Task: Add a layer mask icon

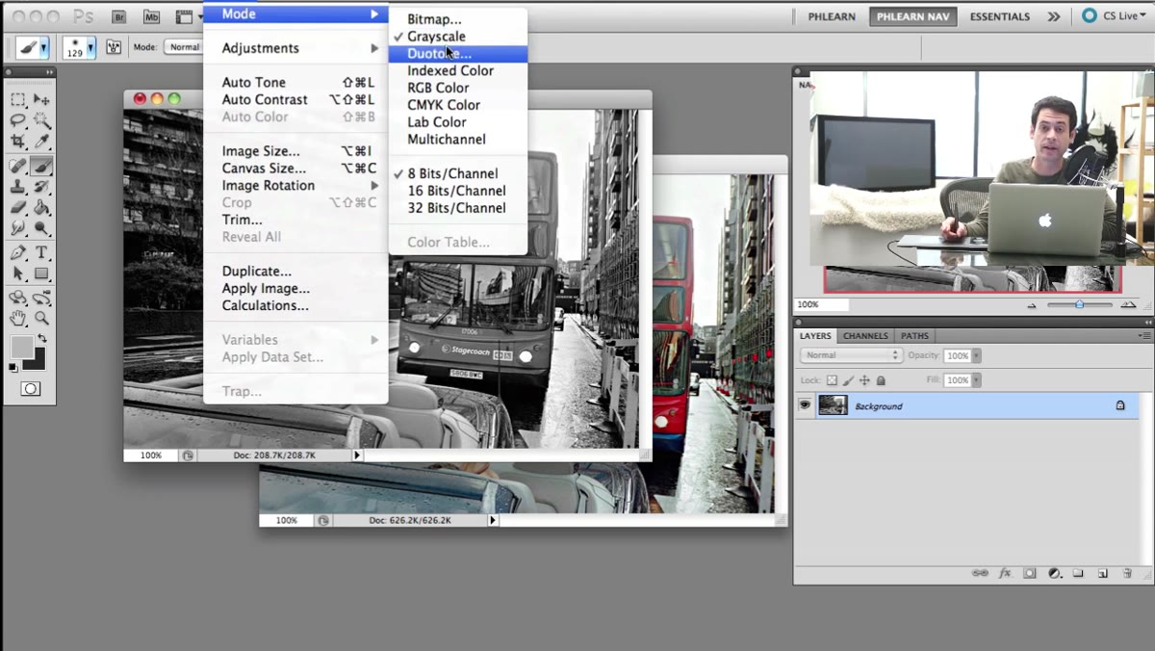Action: coord(1029,572)
